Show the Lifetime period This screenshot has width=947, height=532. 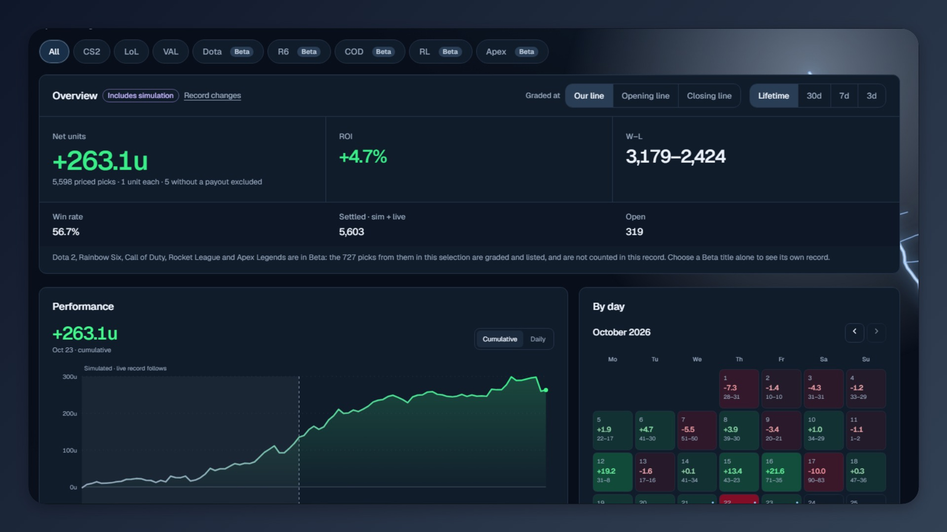(774, 96)
